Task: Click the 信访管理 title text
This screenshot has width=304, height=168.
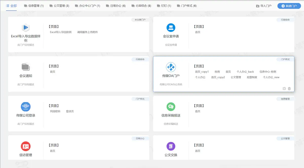Action: pyautogui.click(x=26, y=155)
